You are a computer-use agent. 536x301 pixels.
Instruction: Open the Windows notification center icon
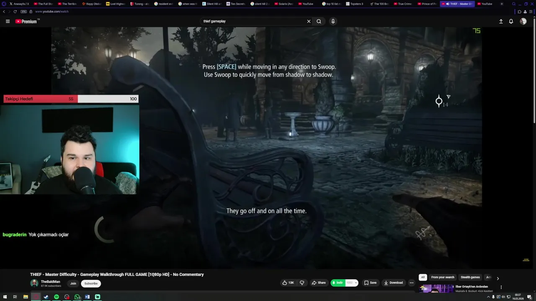click(529, 297)
